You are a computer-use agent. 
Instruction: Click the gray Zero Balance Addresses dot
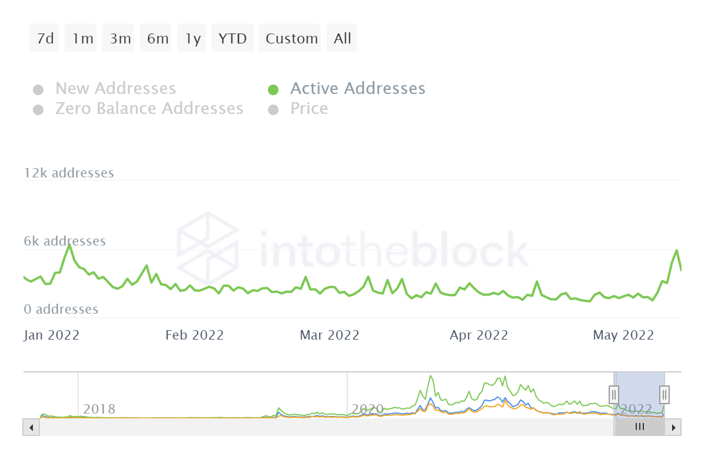[x=38, y=110]
